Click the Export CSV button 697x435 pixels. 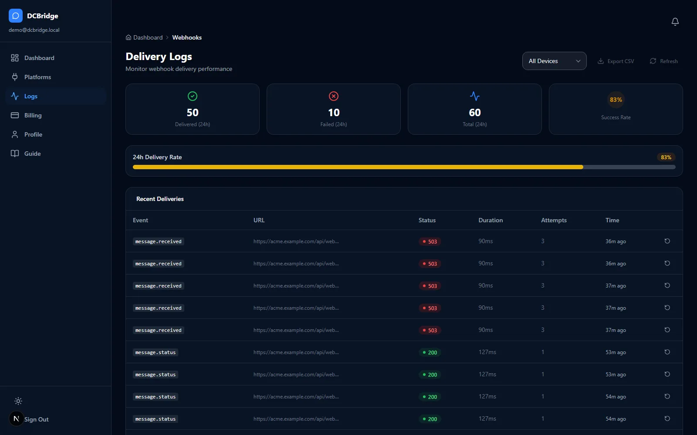(616, 61)
